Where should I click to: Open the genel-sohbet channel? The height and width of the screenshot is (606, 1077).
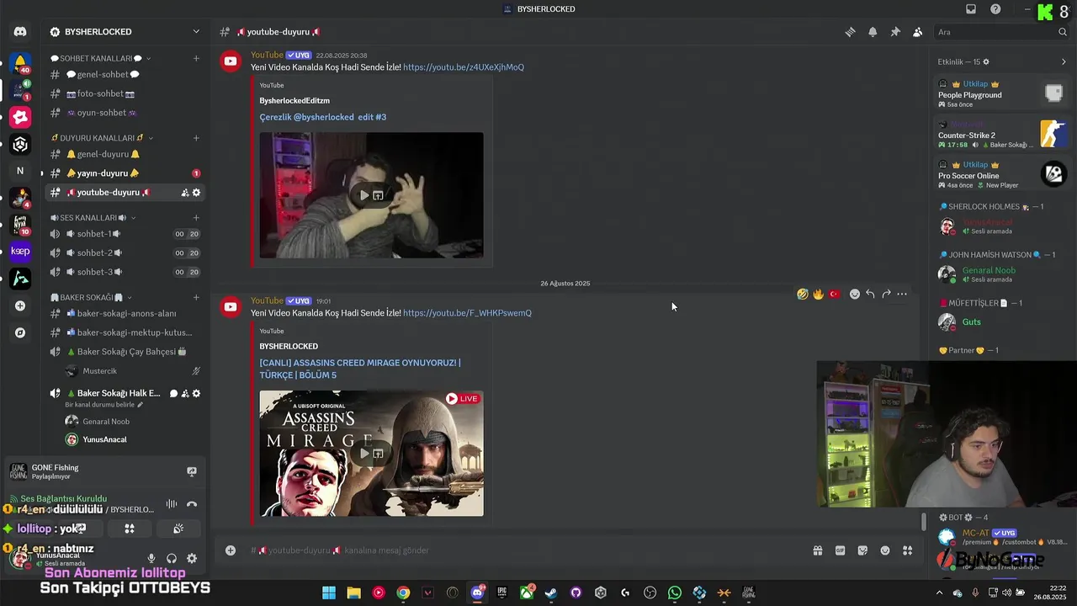(x=125, y=74)
